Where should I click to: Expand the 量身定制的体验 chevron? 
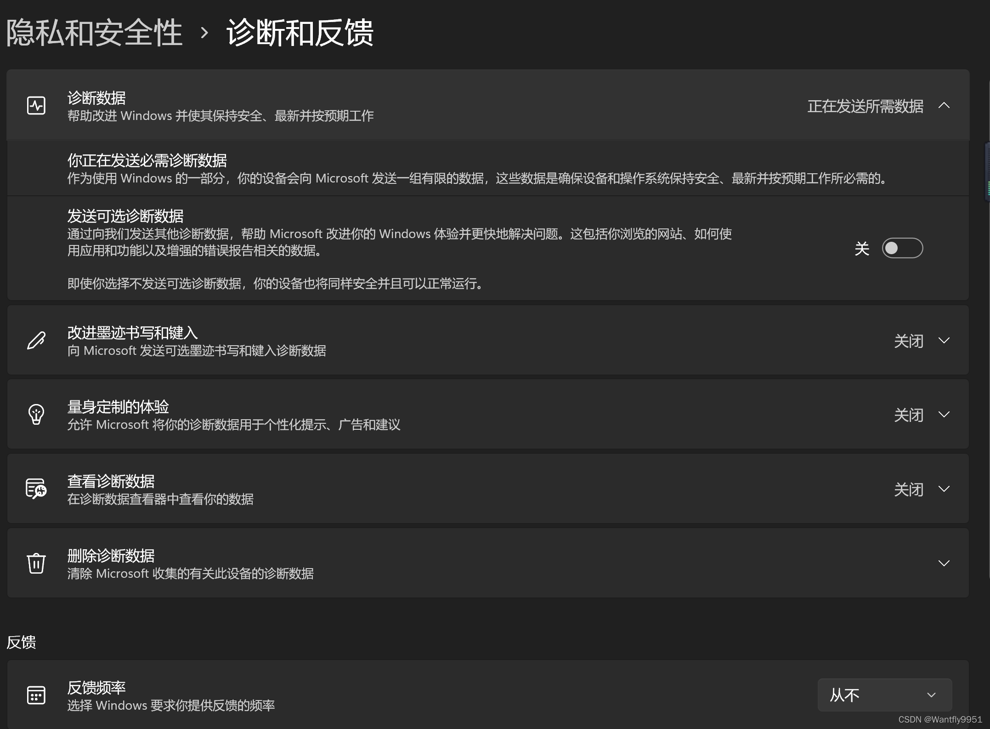(944, 415)
